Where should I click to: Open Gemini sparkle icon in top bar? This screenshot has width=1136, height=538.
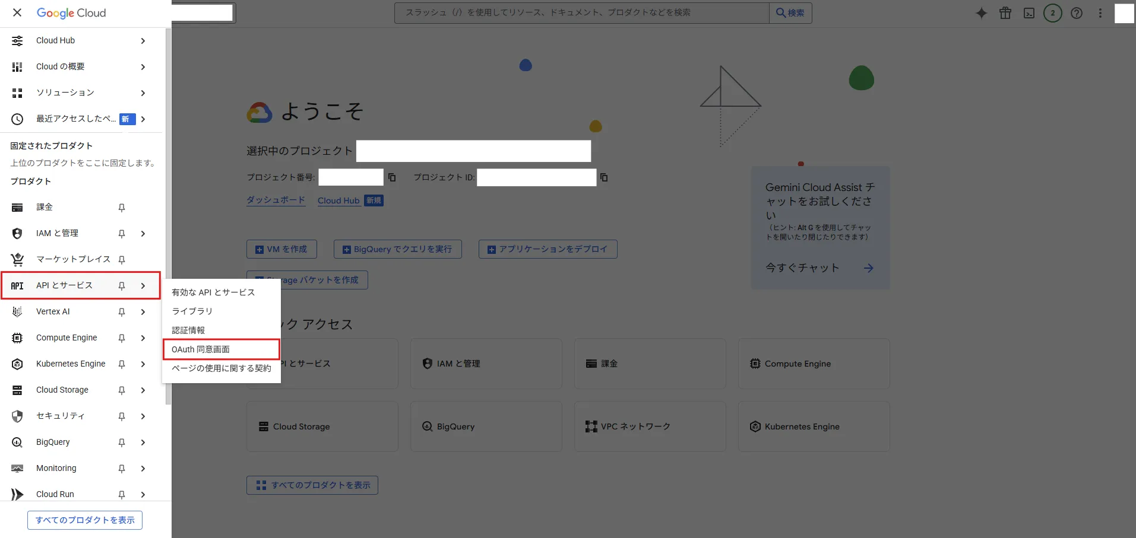[982, 13]
